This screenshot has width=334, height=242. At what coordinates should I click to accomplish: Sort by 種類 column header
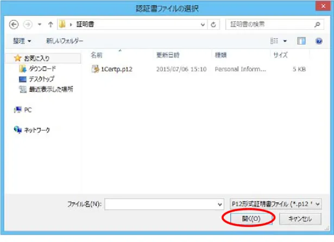click(x=220, y=55)
